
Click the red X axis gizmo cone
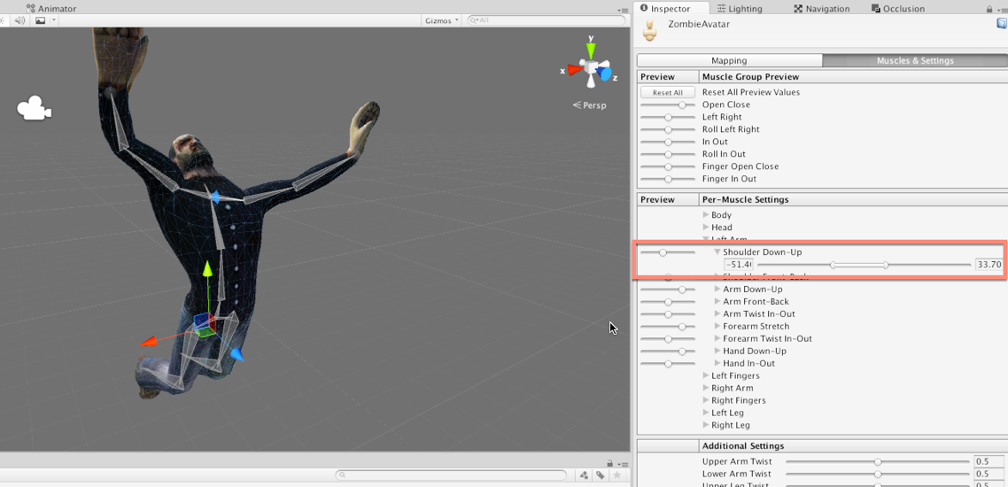pos(573,70)
